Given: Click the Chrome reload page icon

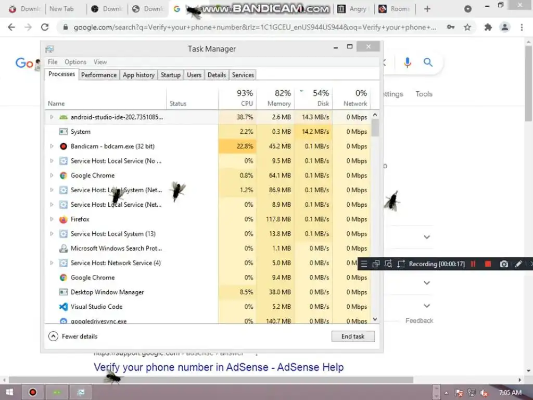Looking at the screenshot, I should (x=45, y=27).
